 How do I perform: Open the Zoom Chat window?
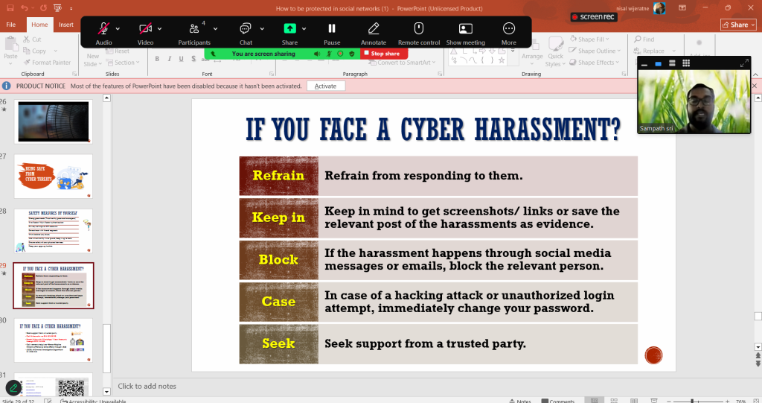pyautogui.click(x=245, y=29)
